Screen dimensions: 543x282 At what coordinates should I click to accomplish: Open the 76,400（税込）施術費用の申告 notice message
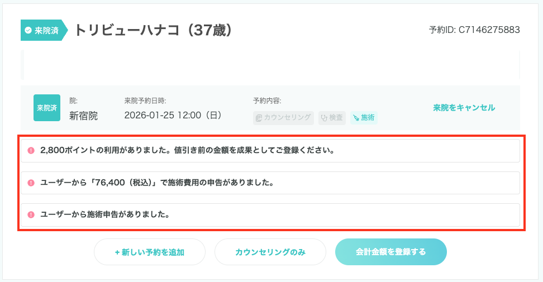[x=157, y=183]
